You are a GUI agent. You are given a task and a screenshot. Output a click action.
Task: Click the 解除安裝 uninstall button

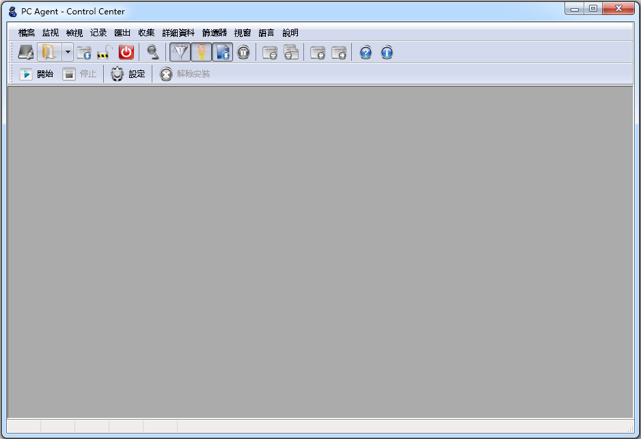185,74
